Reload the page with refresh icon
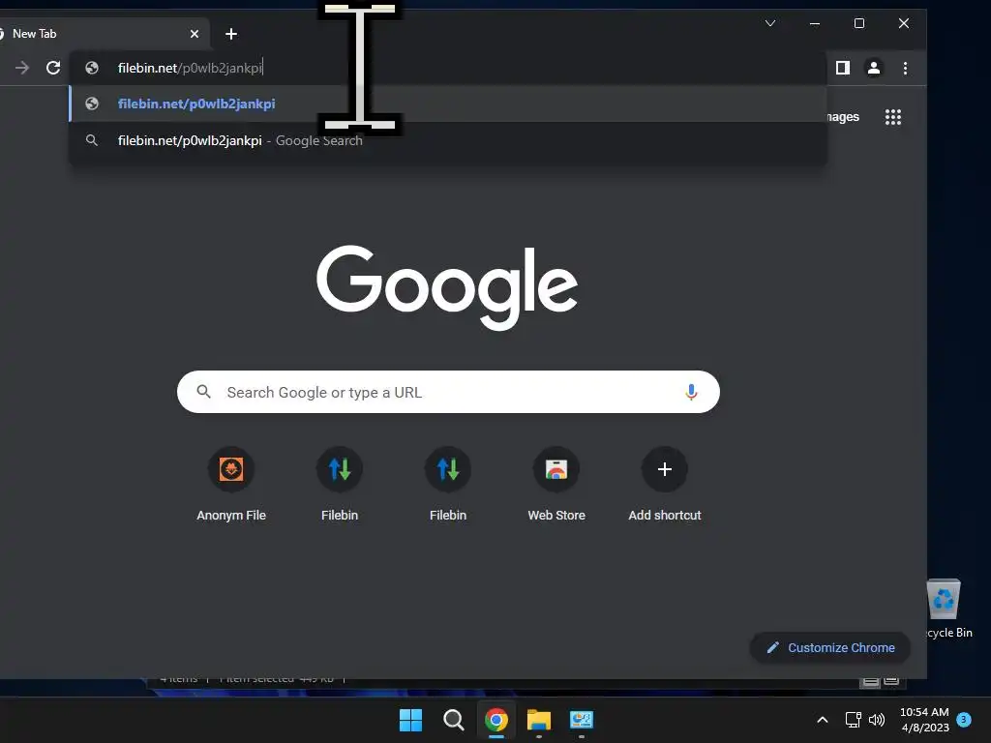This screenshot has width=991, height=743. click(x=53, y=68)
